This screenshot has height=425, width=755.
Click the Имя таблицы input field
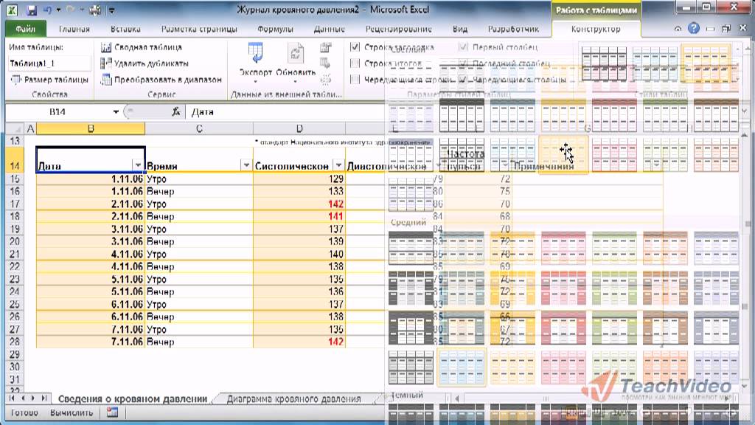pos(49,63)
